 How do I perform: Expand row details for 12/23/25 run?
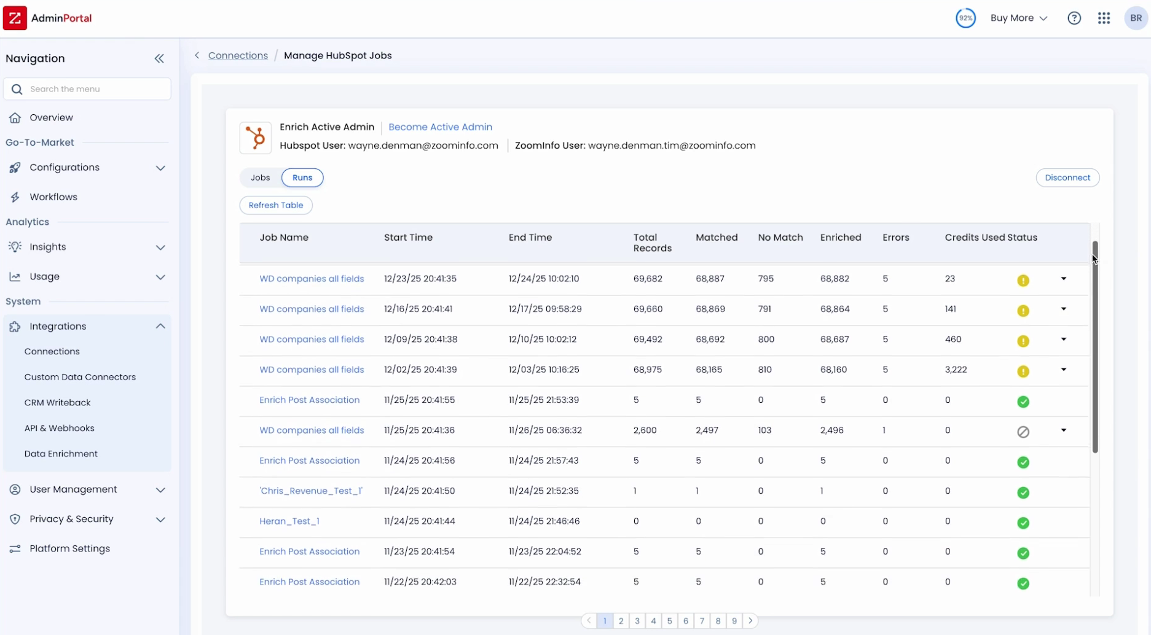click(x=1063, y=279)
